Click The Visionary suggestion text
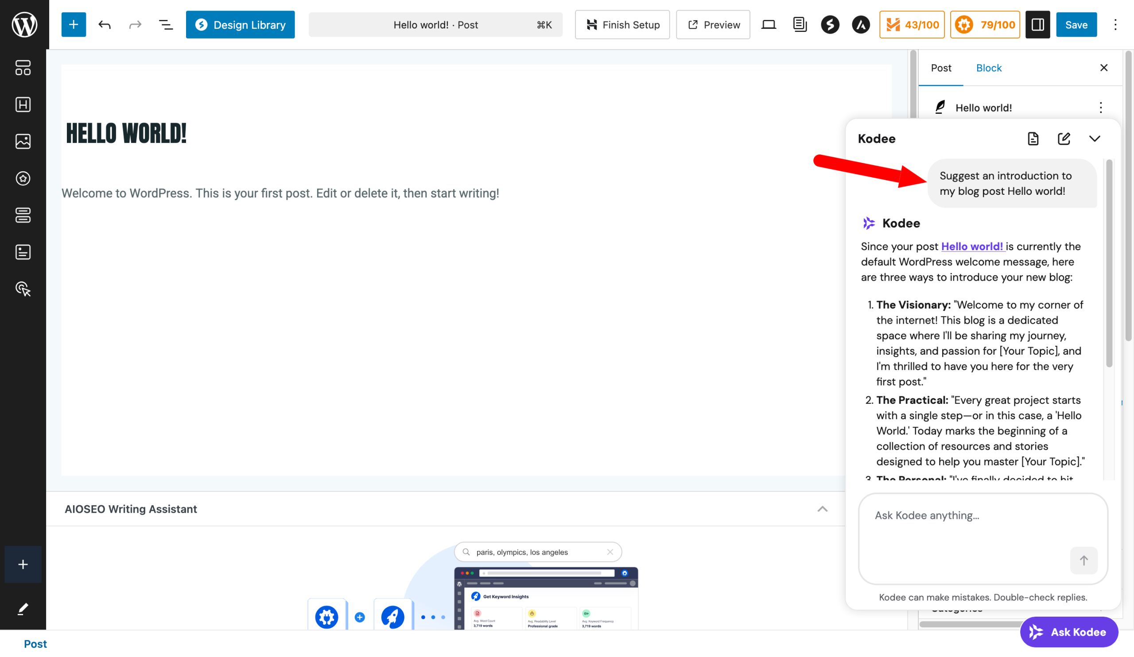Screen dimensions: 1134x657 pos(979,343)
